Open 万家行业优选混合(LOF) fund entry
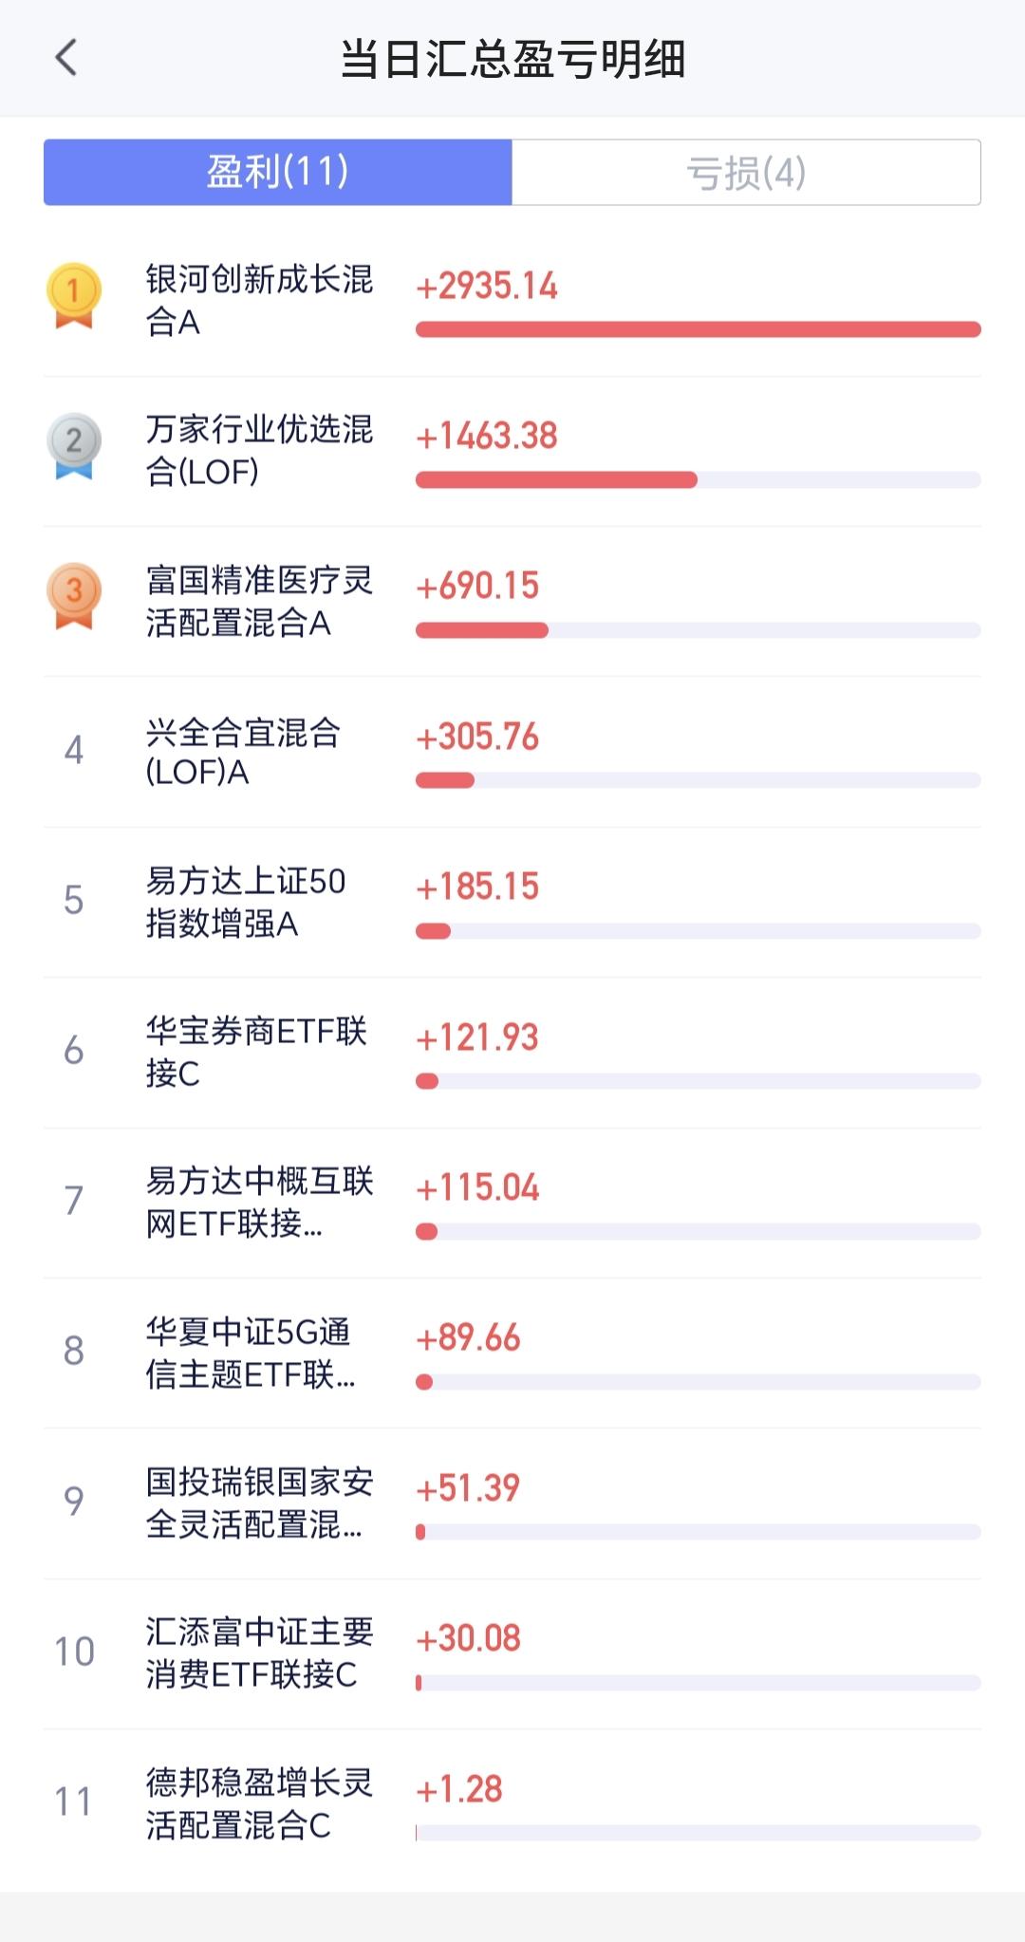 coord(512,452)
